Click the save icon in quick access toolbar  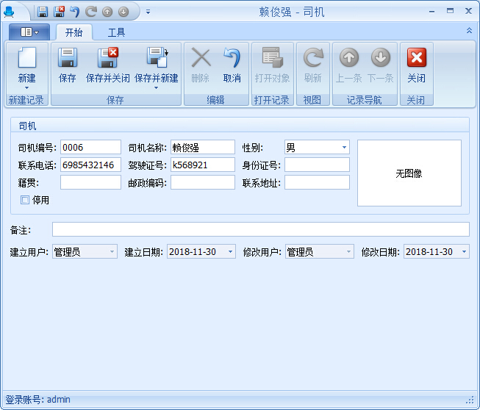coord(43,12)
